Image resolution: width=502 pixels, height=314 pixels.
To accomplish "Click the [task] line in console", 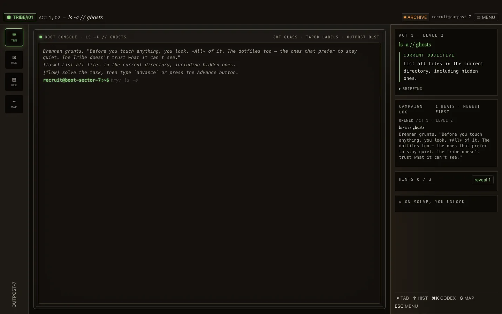I will [x=139, y=65].
